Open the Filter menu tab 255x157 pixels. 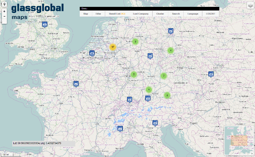coord(98,14)
